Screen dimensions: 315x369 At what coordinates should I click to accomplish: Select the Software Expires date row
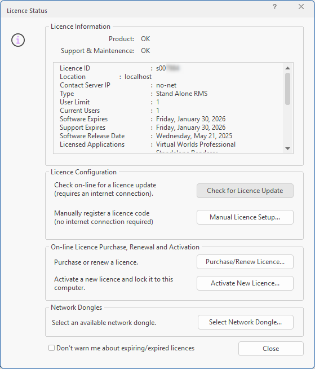(143, 119)
